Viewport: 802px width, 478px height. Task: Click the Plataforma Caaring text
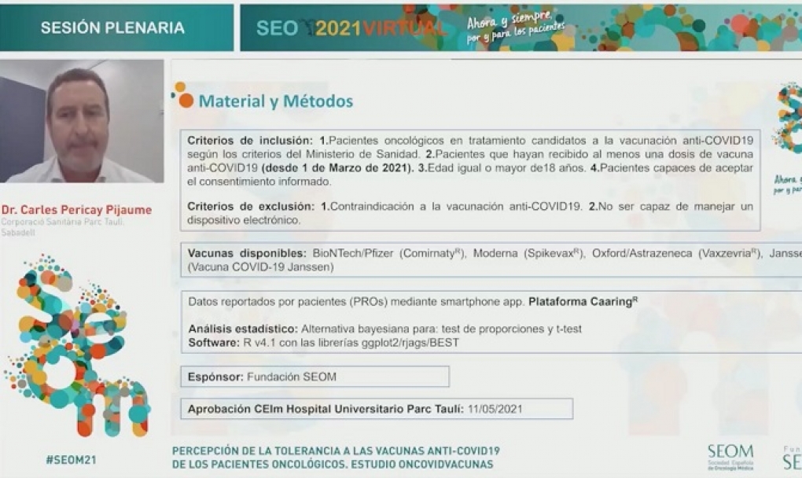pos(583,301)
